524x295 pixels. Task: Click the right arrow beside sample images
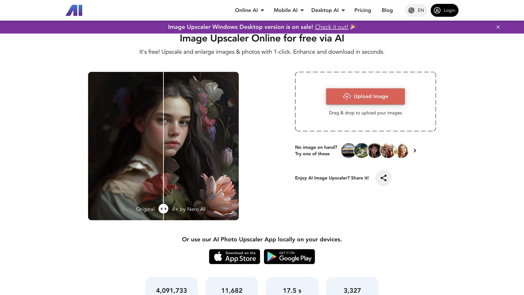(415, 151)
